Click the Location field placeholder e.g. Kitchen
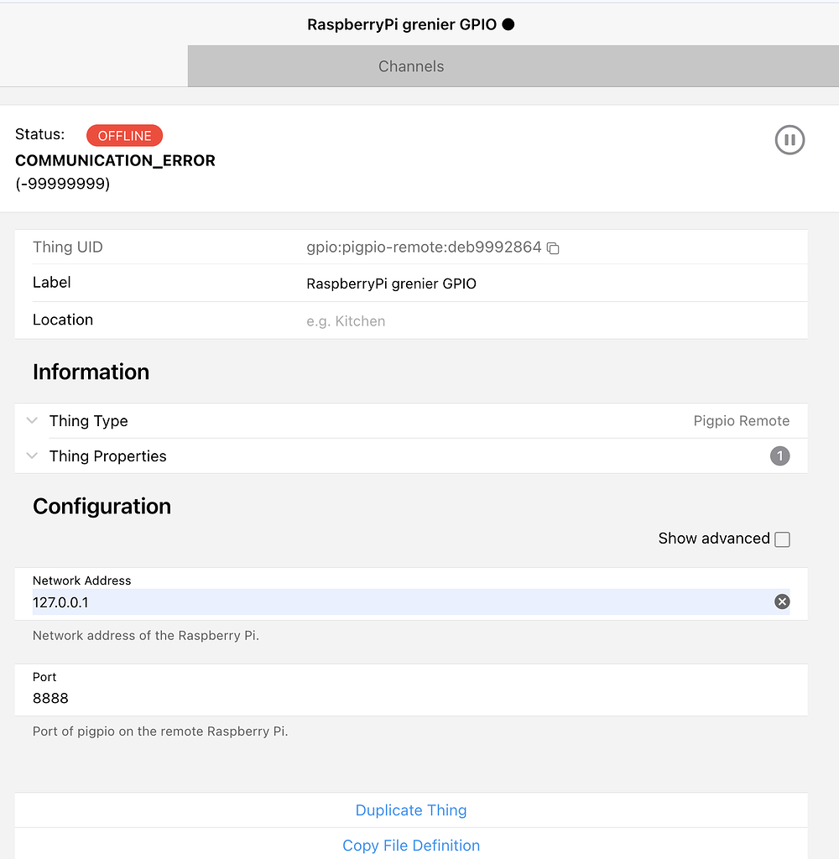This screenshot has height=859, width=839. [346, 320]
